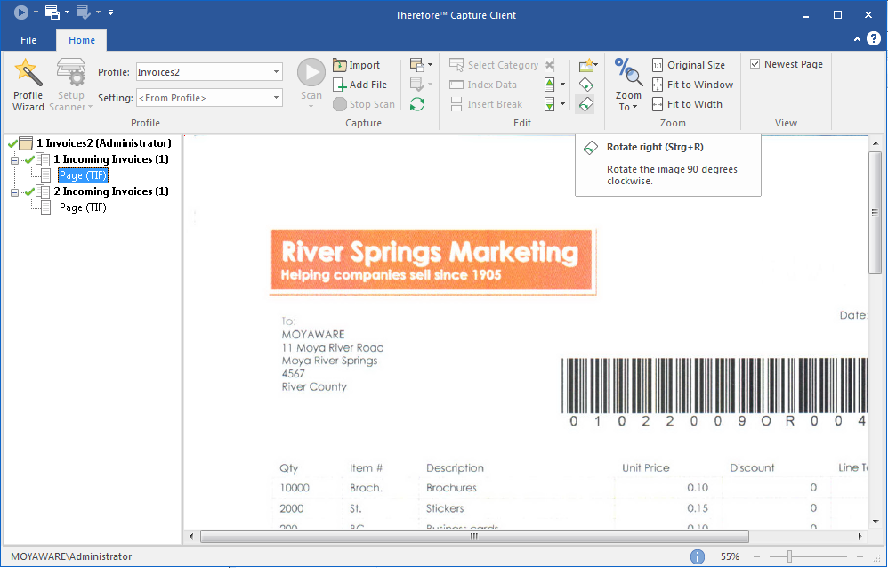This screenshot has width=888, height=568.
Task: Select Original Size zoom icon
Action: tap(658, 65)
